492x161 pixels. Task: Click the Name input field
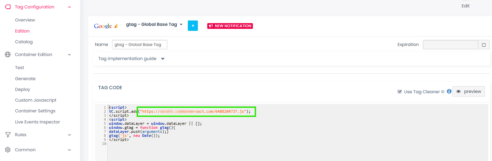click(140, 45)
